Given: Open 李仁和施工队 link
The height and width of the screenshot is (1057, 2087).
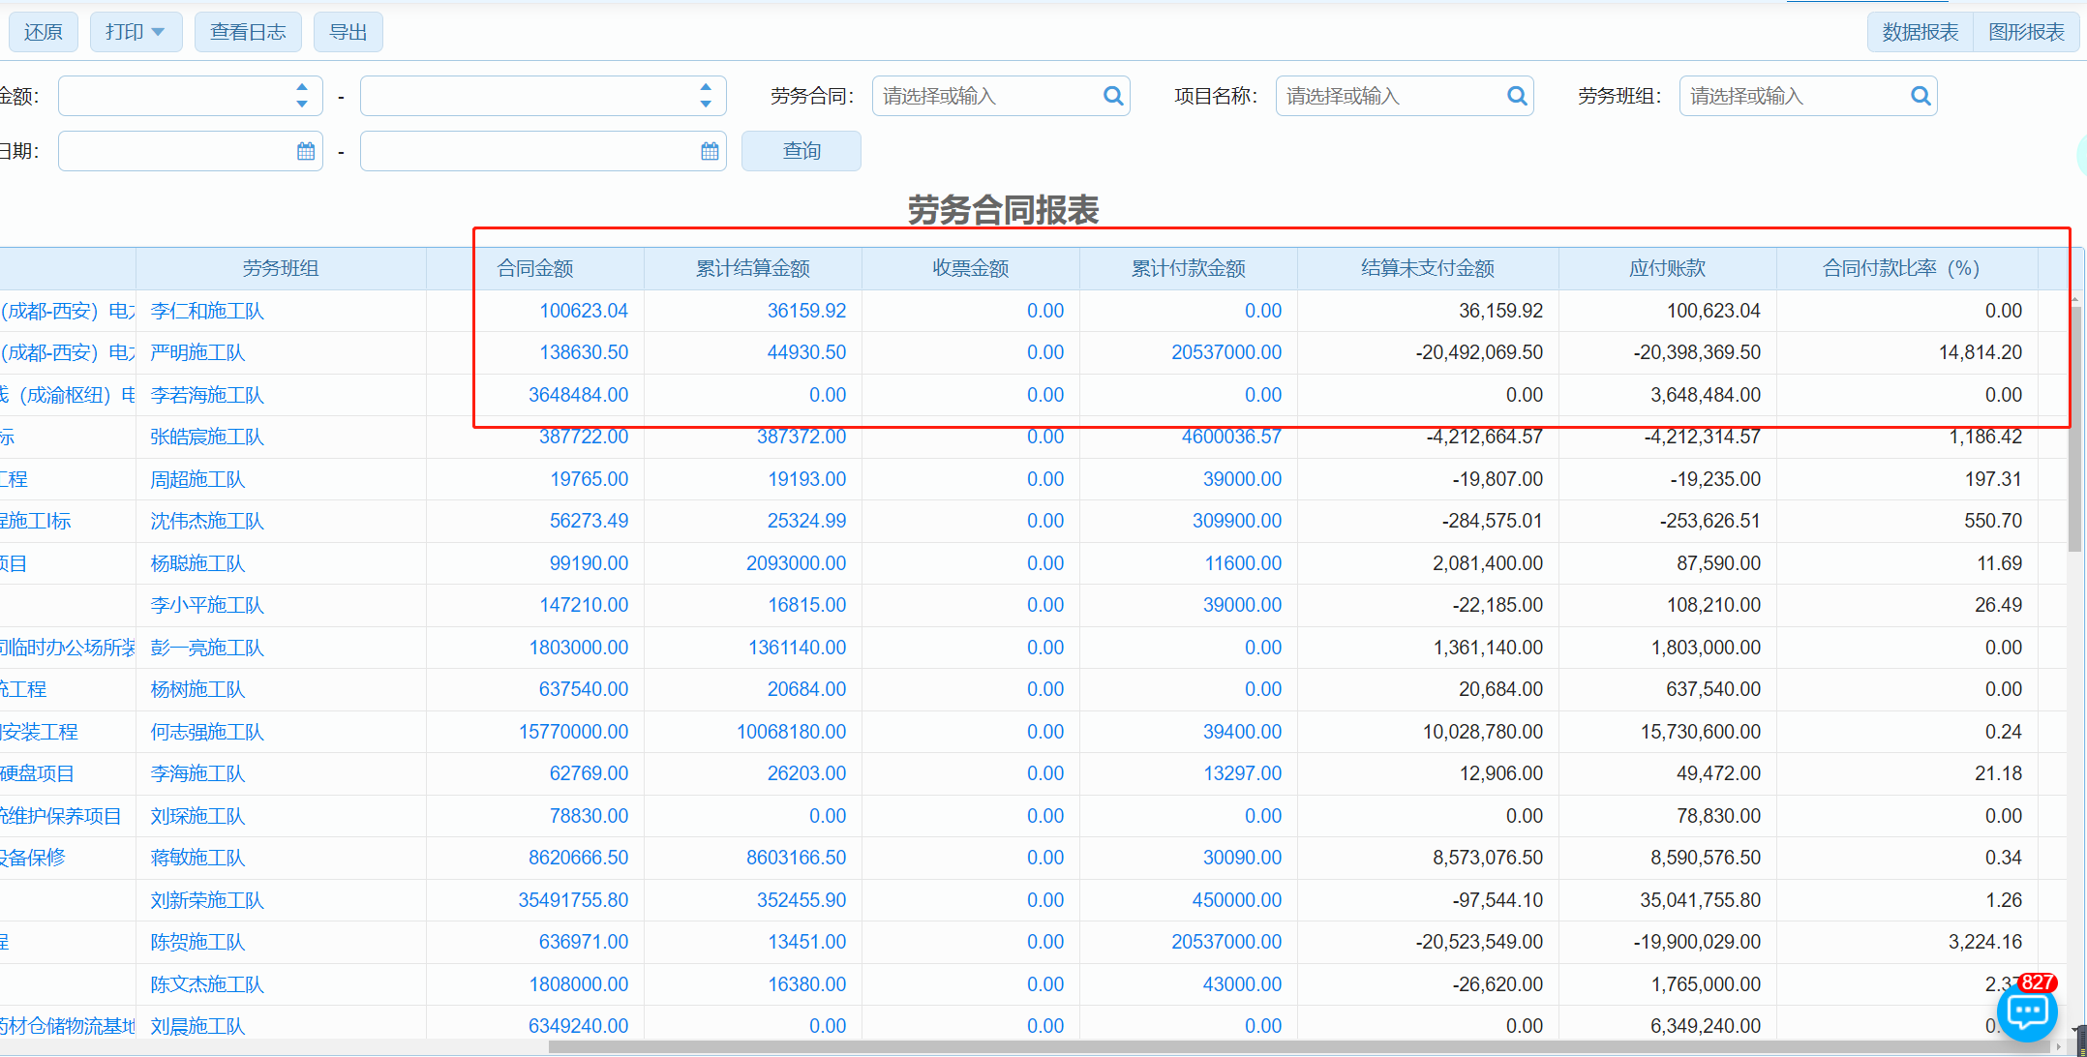Looking at the screenshot, I should tap(207, 311).
